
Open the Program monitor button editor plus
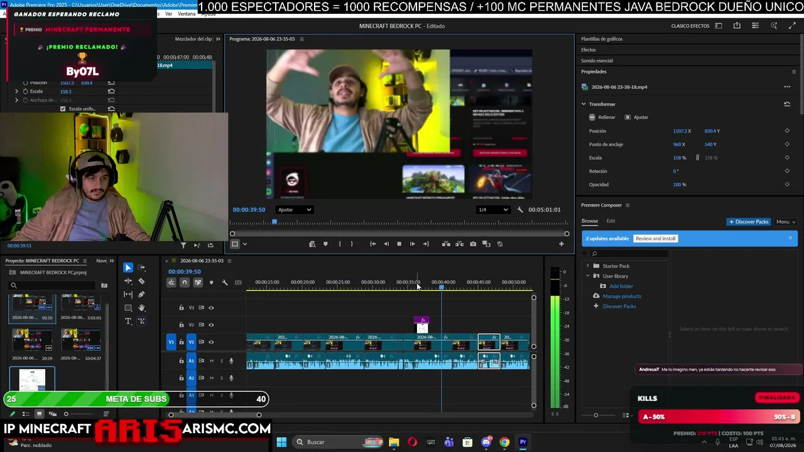click(562, 244)
